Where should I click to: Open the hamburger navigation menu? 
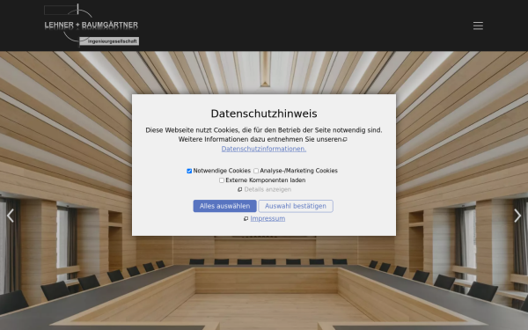coord(478,26)
